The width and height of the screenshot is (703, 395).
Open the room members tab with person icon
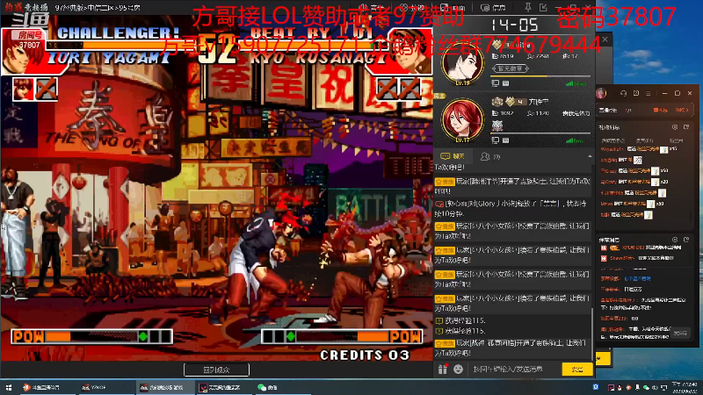point(490,157)
